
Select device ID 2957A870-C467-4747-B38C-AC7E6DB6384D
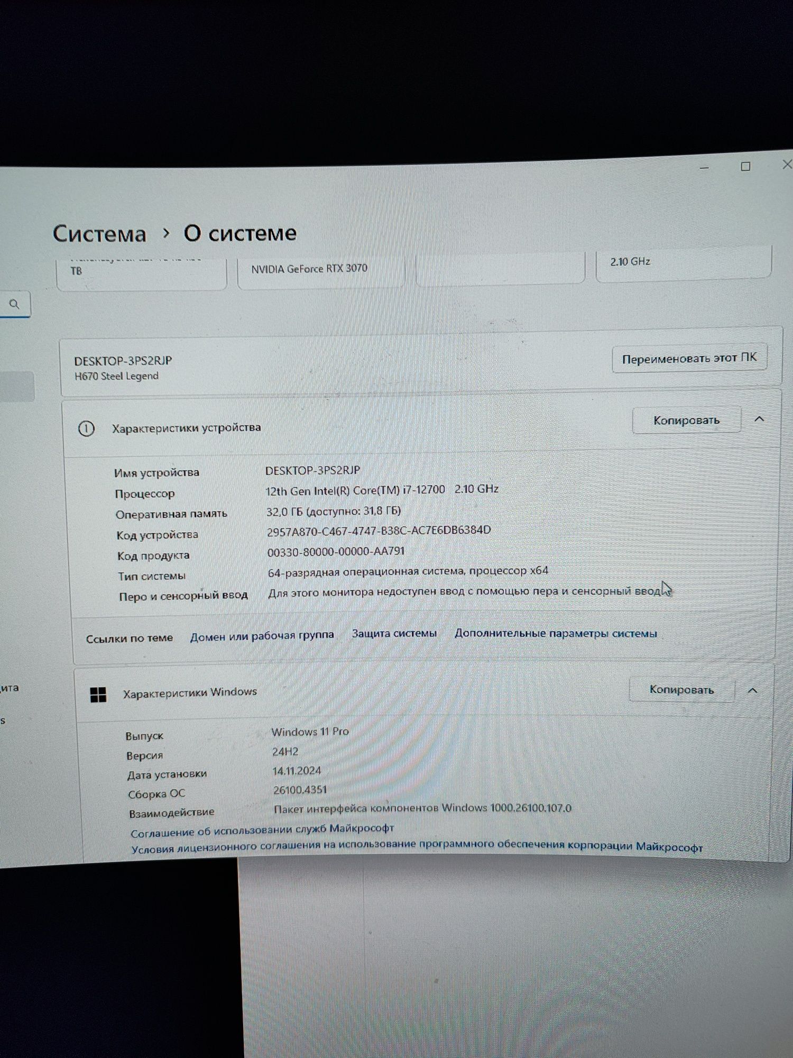pyautogui.click(x=379, y=530)
